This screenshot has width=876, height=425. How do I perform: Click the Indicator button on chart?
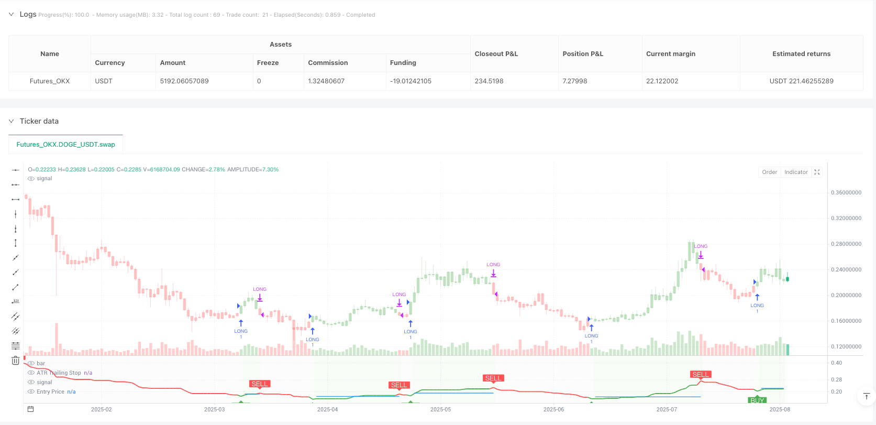click(796, 172)
